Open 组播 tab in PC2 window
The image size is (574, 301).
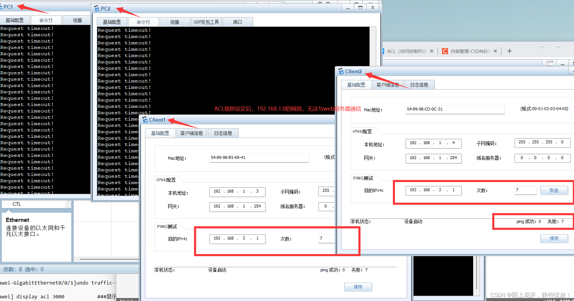coord(175,22)
